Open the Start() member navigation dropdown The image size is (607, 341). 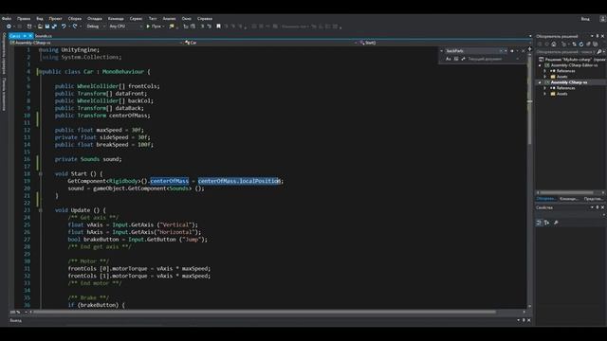[x=445, y=43]
